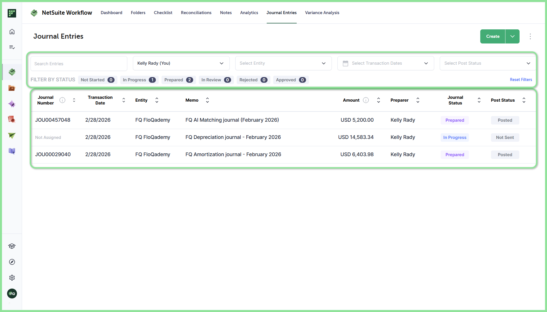Open the compass explore icon
547x312 pixels.
tap(12, 262)
